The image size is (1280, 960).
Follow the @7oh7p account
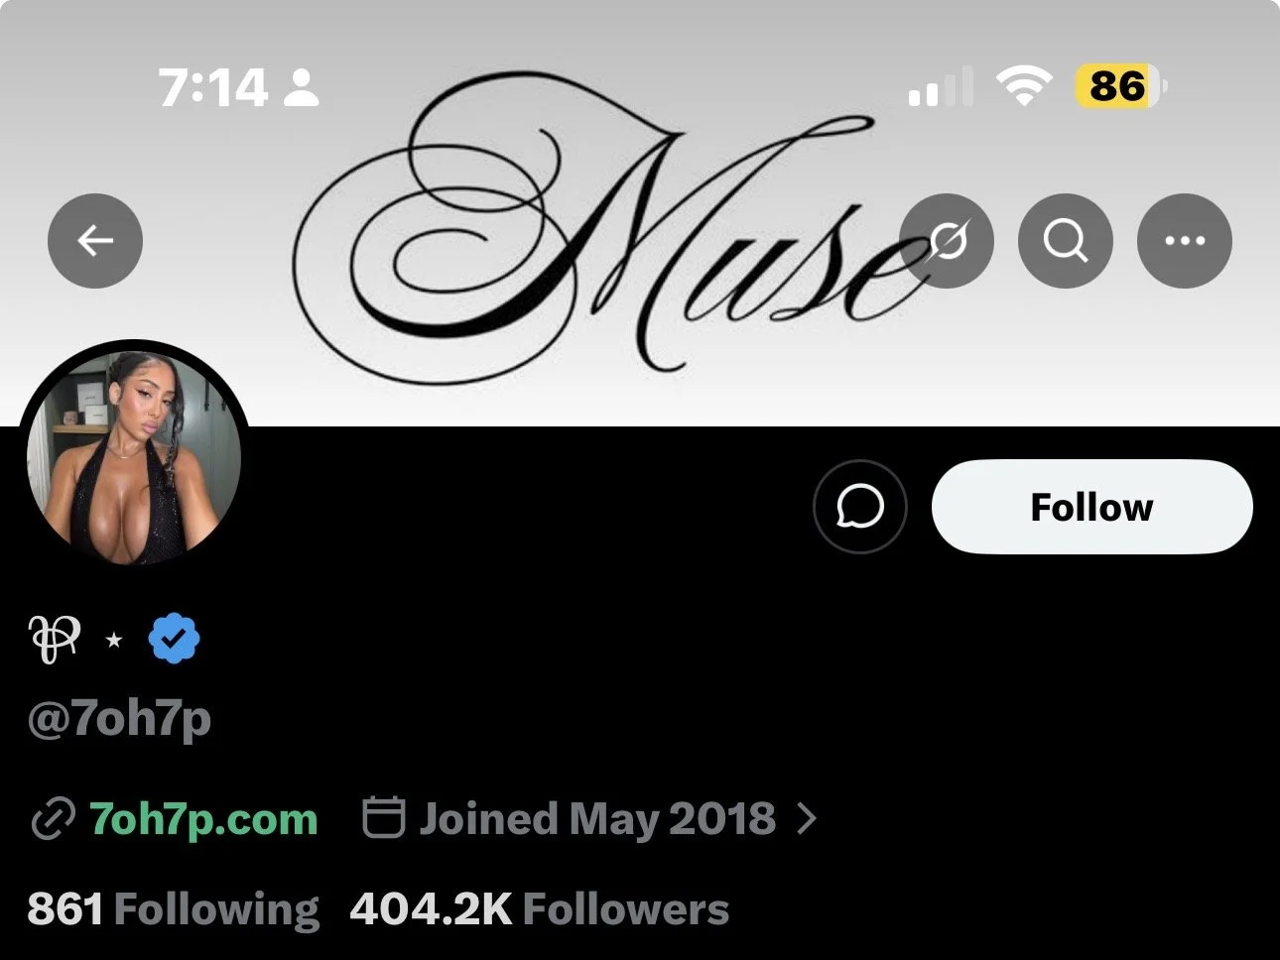1092,507
